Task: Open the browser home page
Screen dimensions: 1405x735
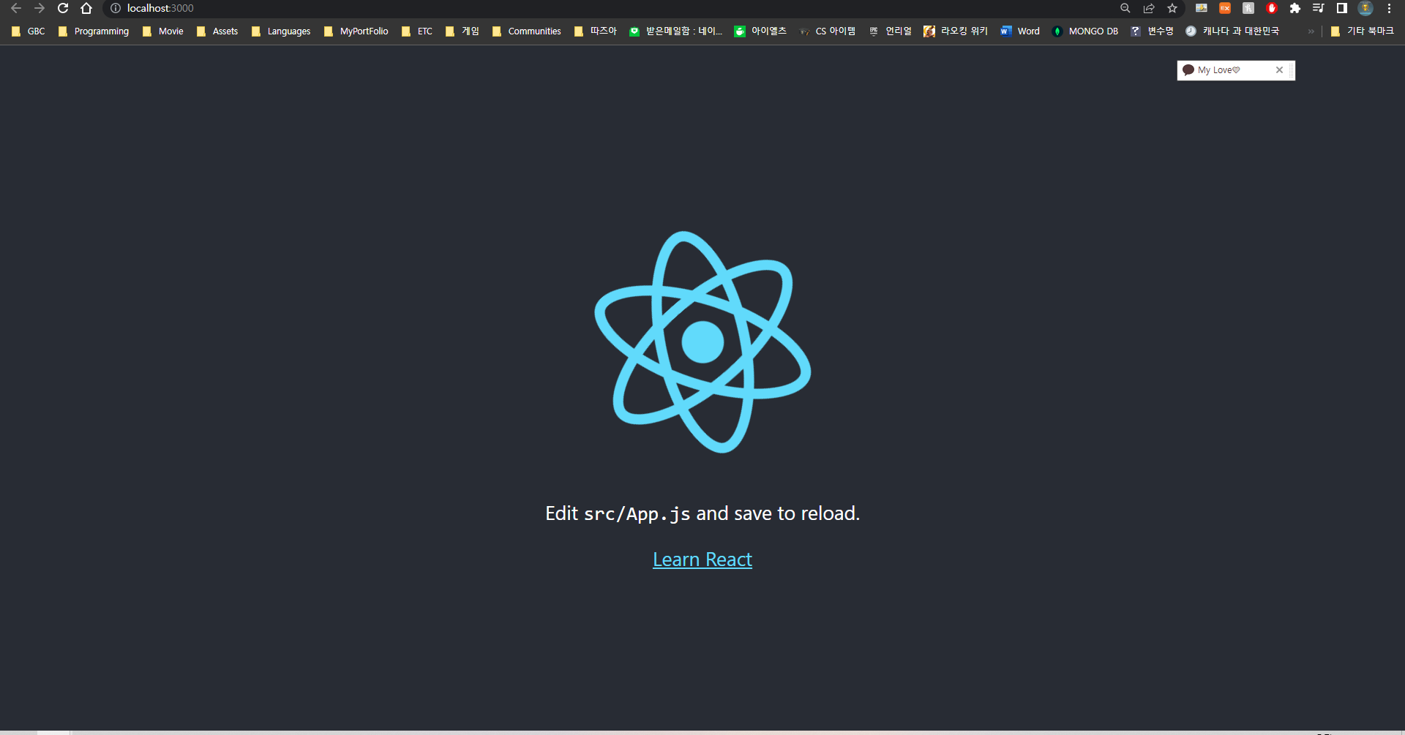Action: tap(86, 8)
